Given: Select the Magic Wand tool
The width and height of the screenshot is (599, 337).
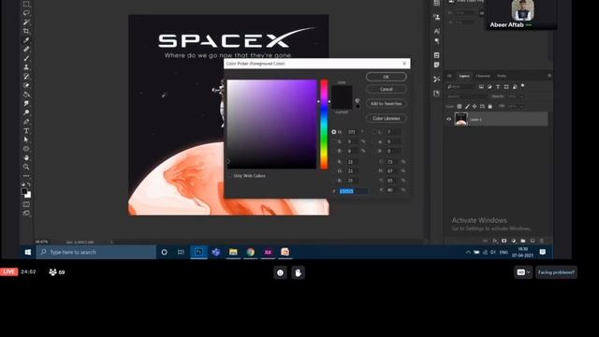Looking at the screenshot, I should pyautogui.click(x=26, y=22).
